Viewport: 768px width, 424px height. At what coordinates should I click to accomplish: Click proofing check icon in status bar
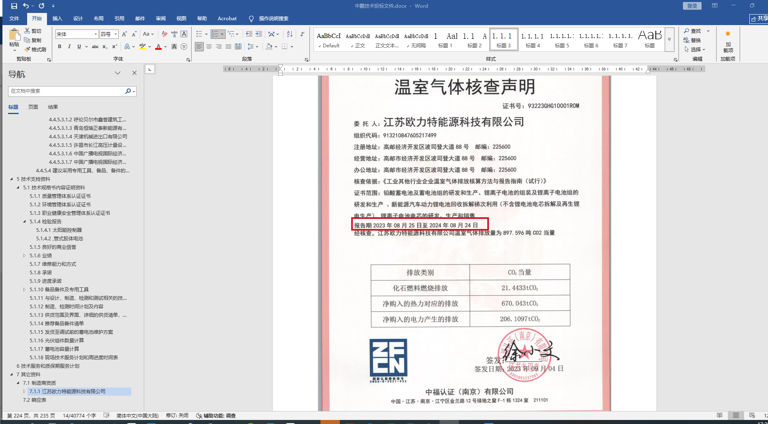click(107, 416)
